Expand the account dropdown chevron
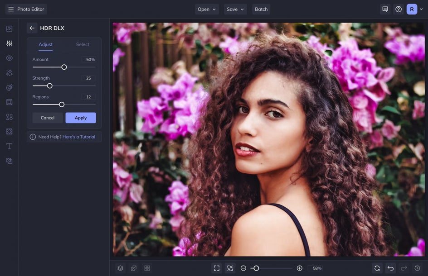 click(x=422, y=9)
